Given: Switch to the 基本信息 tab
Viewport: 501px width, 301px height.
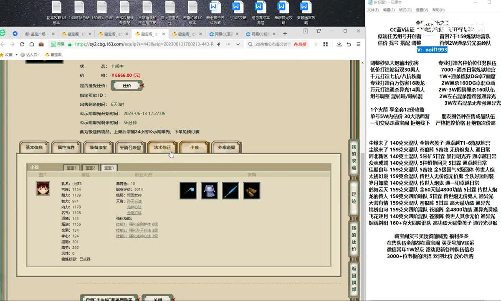Looking at the screenshot, I should pyautogui.click(x=34, y=148).
